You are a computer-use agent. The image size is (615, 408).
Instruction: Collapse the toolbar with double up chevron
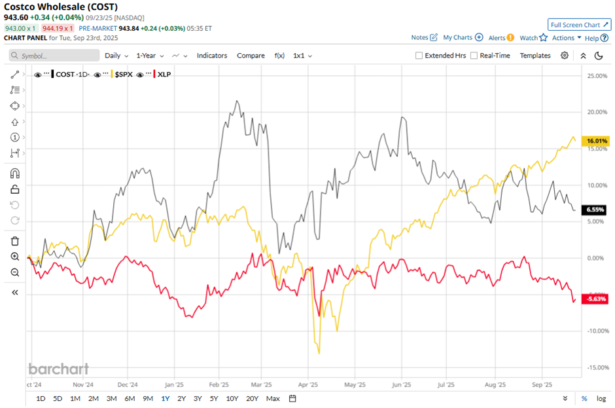coord(583,56)
